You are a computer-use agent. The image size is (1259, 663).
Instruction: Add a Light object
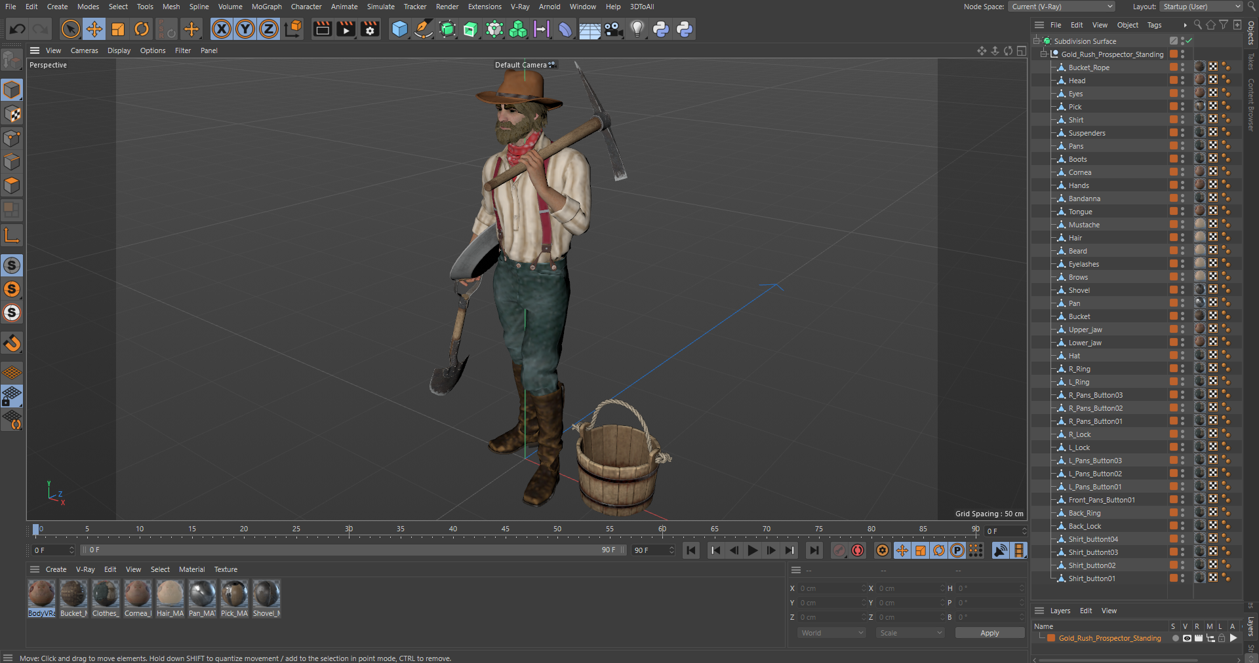[637, 29]
